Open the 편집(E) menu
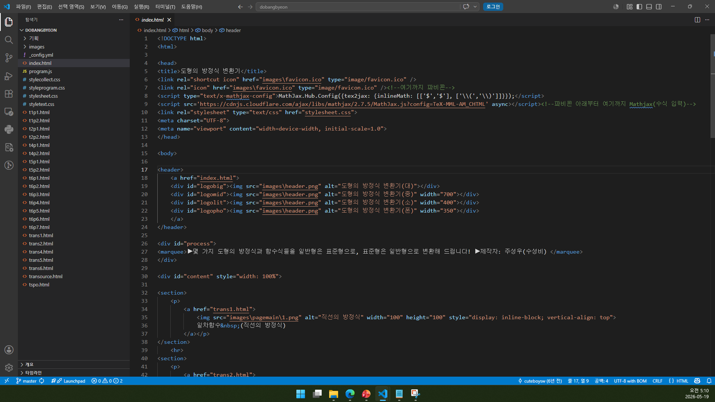715x402 pixels. [44, 7]
